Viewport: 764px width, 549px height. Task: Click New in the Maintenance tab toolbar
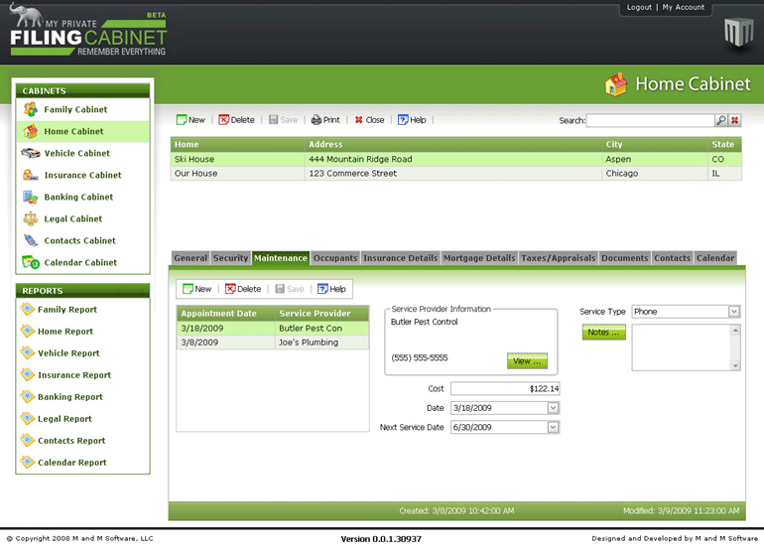(x=197, y=289)
